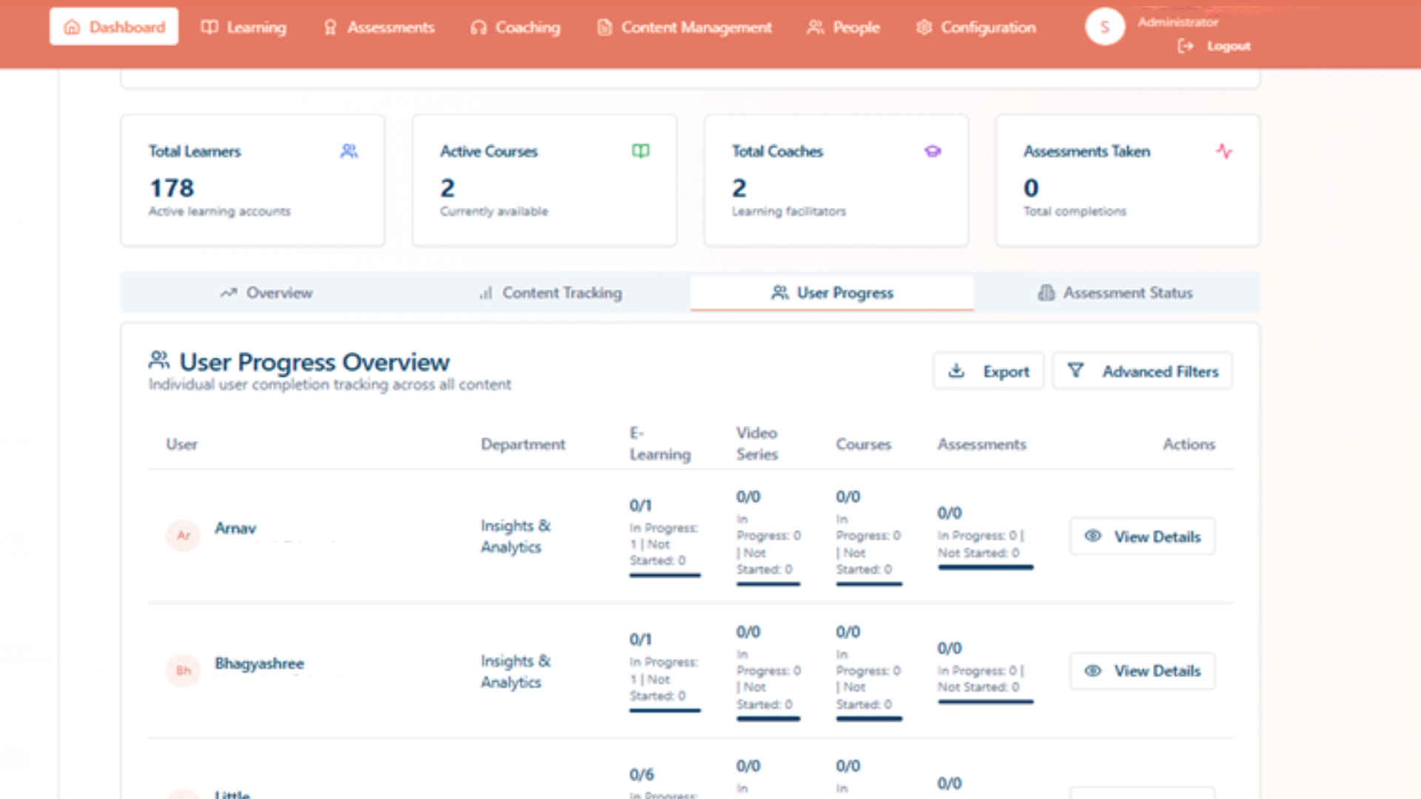Click the 178 Total Learners value
The height and width of the screenshot is (799, 1421).
[172, 188]
